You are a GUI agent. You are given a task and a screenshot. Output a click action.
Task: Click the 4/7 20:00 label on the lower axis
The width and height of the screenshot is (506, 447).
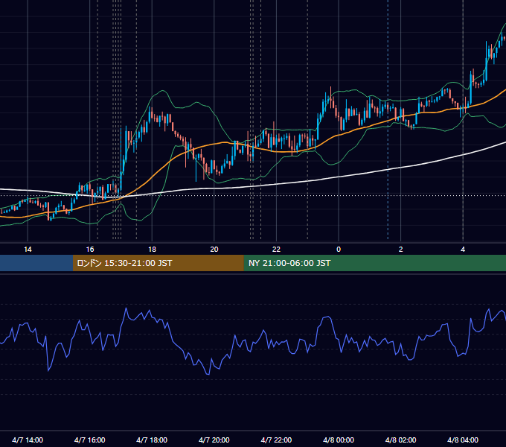pos(214,440)
